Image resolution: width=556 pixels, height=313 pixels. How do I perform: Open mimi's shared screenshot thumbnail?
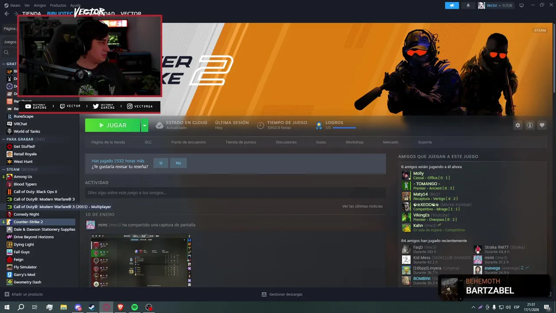tap(141, 261)
